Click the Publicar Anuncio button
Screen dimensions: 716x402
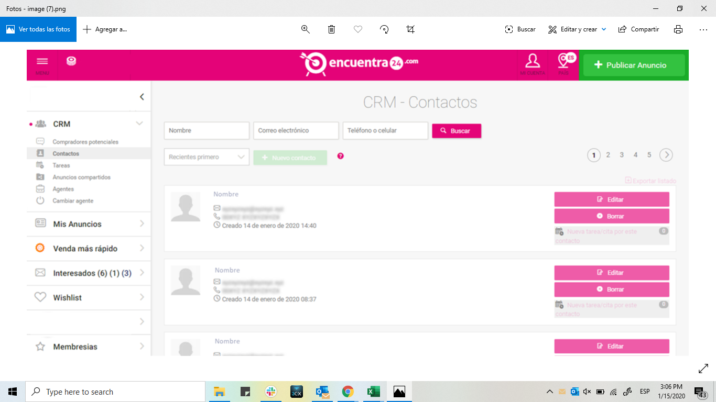click(634, 65)
